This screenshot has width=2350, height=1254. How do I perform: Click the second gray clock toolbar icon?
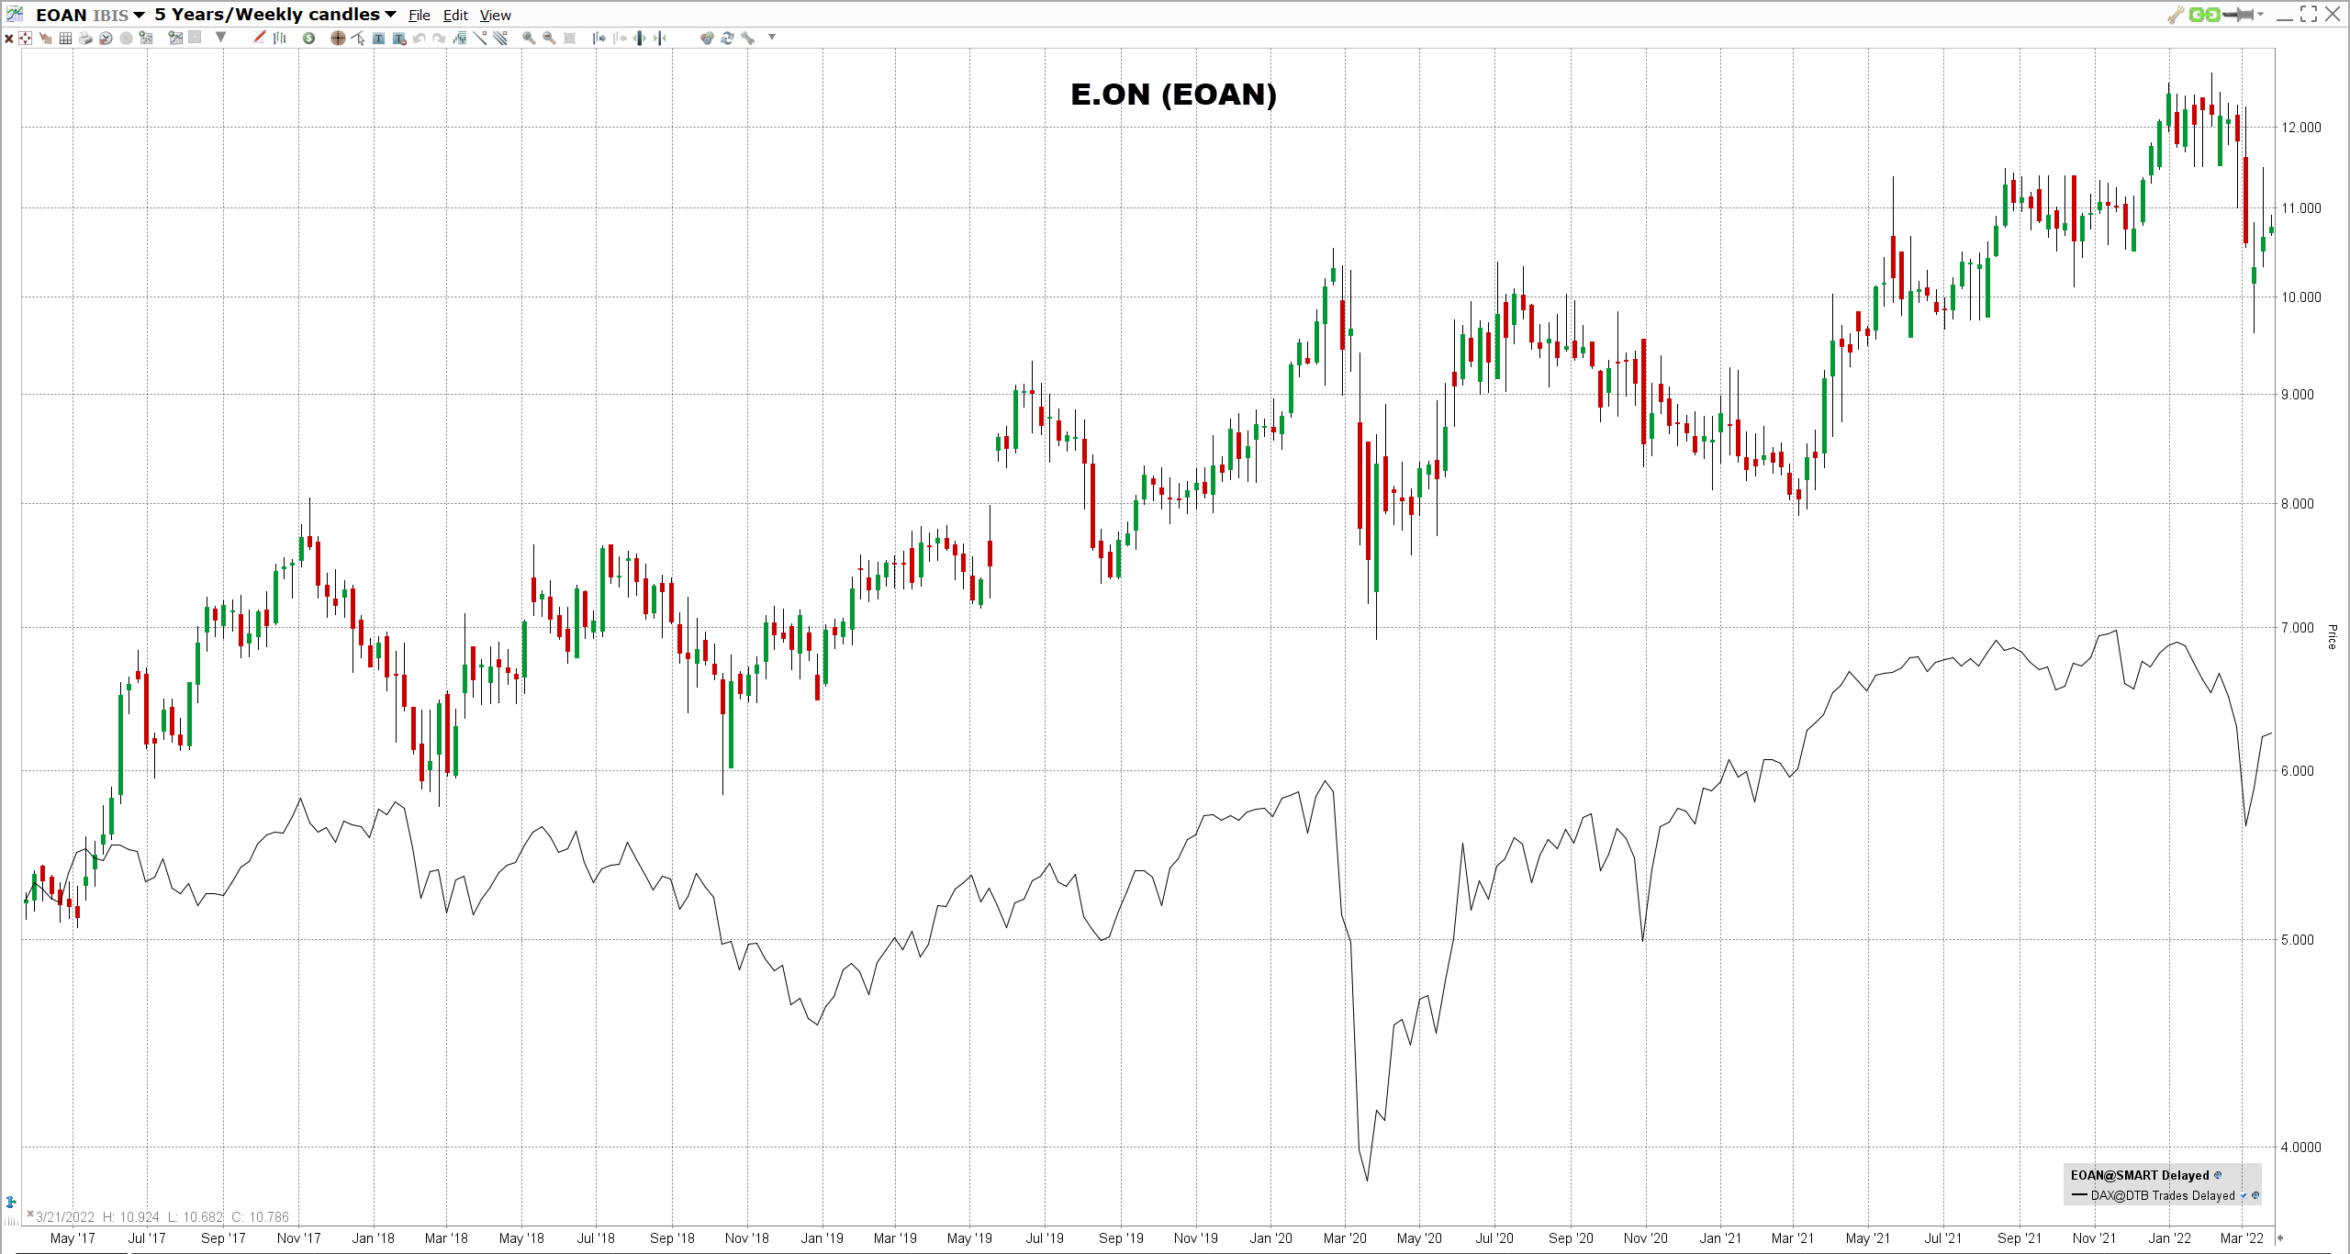pos(126,38)
